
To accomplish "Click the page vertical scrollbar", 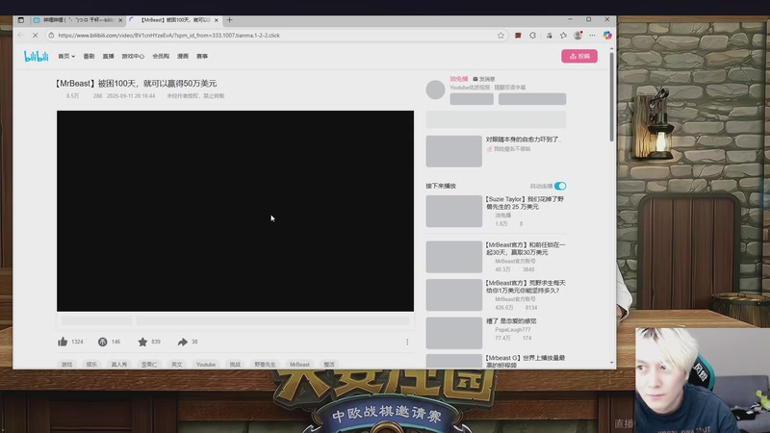I will (611, 97).
